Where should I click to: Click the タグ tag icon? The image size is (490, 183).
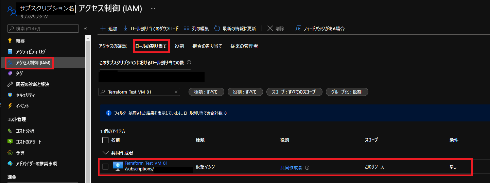pyautogui.click(x=10, y=73)
